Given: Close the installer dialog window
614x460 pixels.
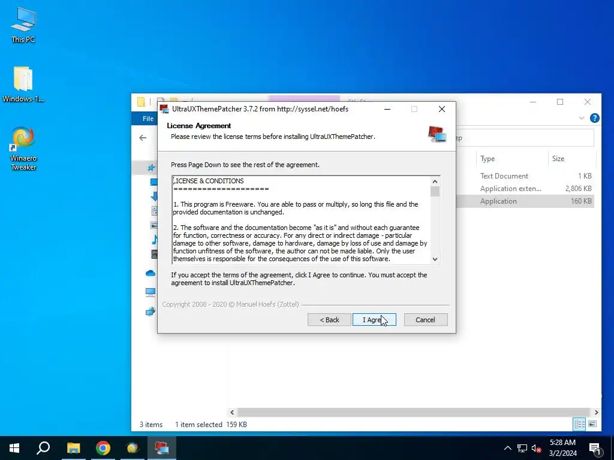Looking at the screenshot, I should click(x=442, y=109).
